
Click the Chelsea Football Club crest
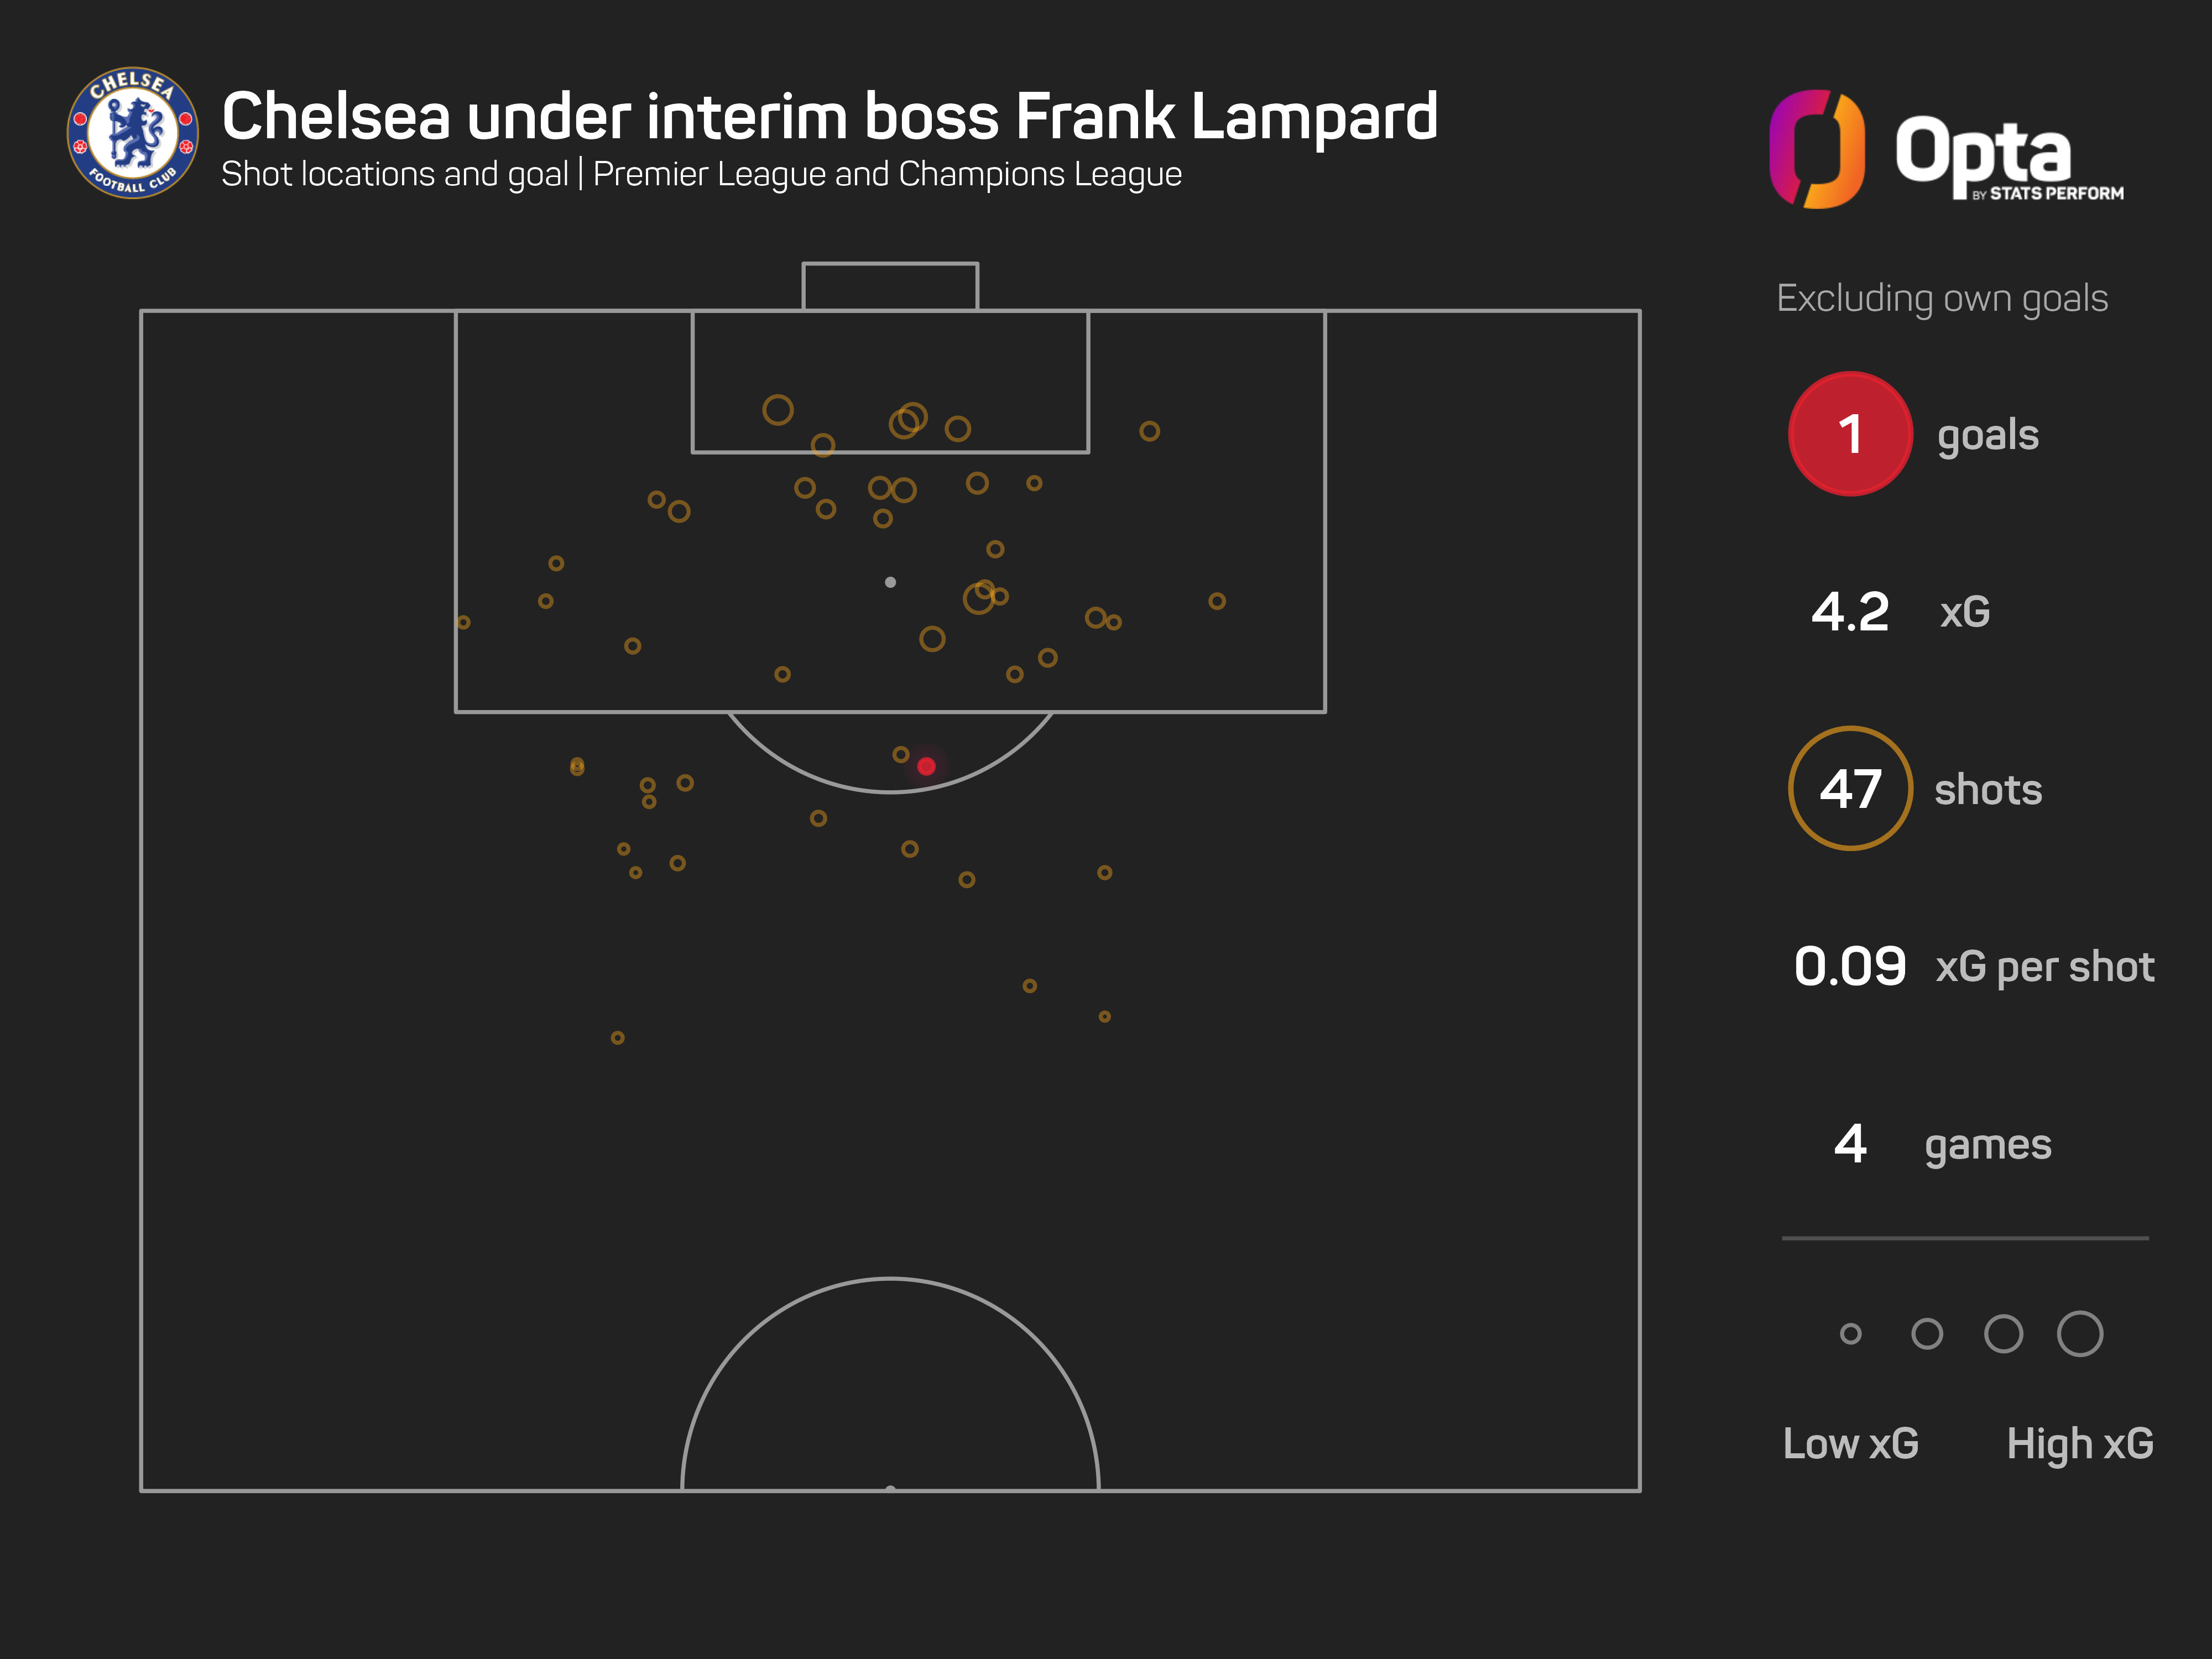coord(132,133)
